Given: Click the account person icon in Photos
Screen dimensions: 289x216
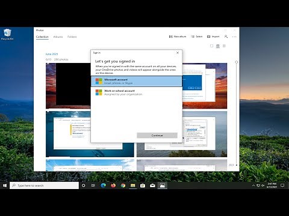Looking at the screenshot, I should tap(226, 37).
